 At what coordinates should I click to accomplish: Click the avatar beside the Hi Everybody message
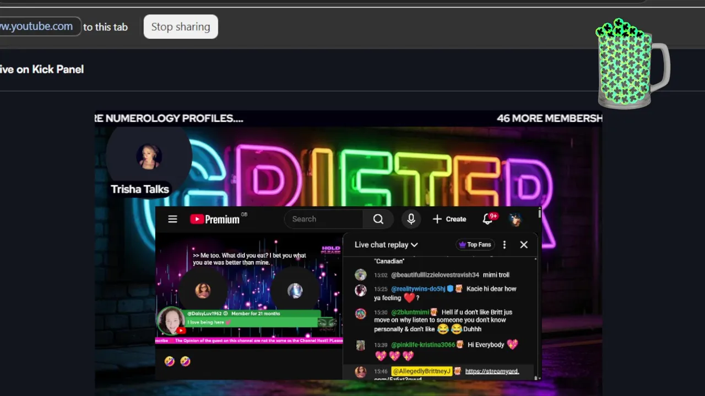point(361,345)
